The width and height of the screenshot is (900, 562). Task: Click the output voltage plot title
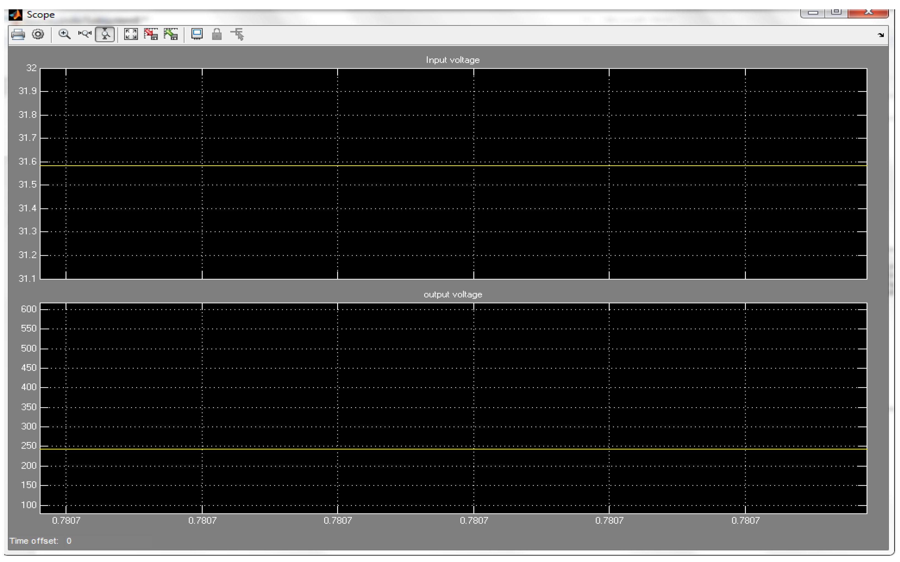point(452,294)
